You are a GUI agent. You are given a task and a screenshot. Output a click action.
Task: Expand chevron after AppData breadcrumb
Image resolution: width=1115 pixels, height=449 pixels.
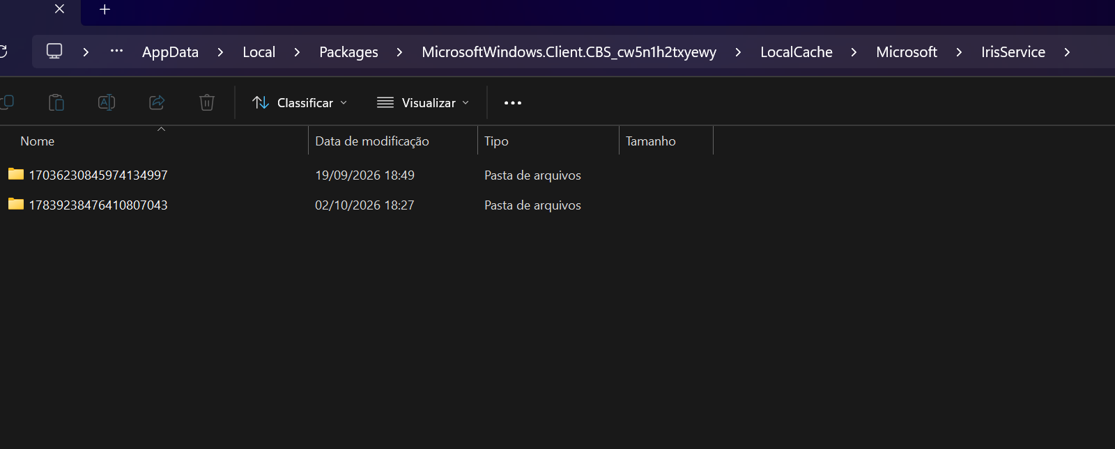[x=220, y=52]
